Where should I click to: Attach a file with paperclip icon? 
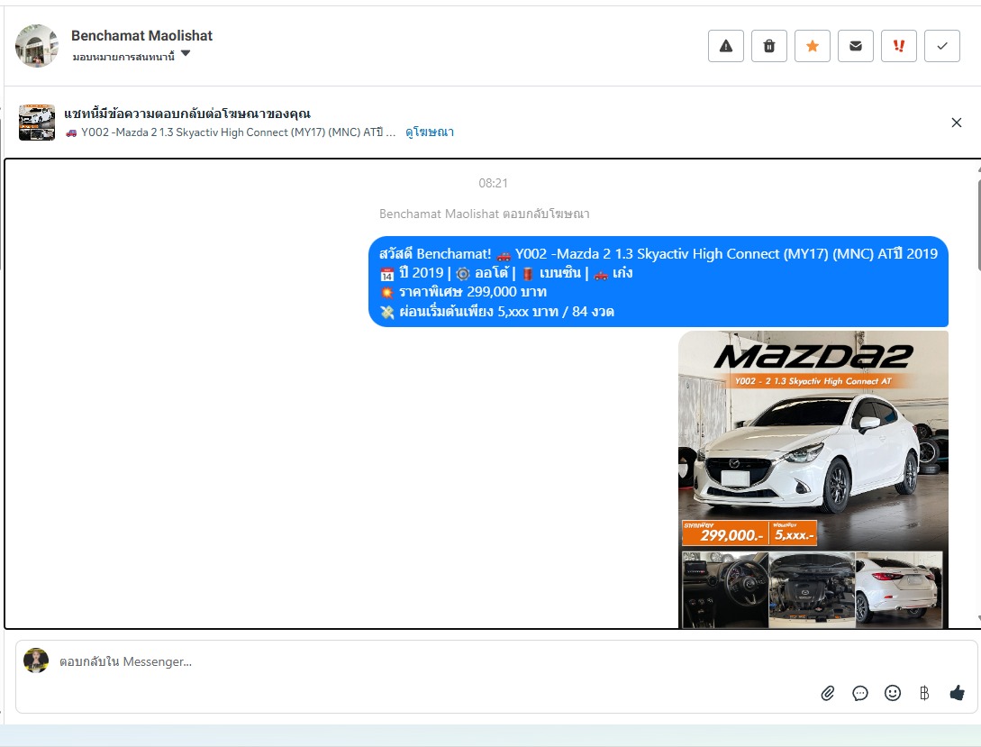pyautogui.click(x=827, y=693)
